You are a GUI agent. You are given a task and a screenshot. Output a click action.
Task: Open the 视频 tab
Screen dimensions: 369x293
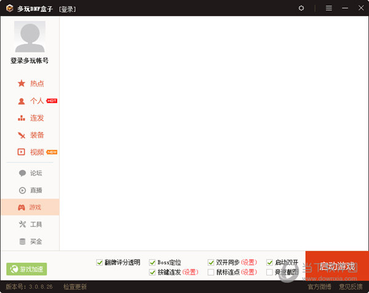point(37,152)
